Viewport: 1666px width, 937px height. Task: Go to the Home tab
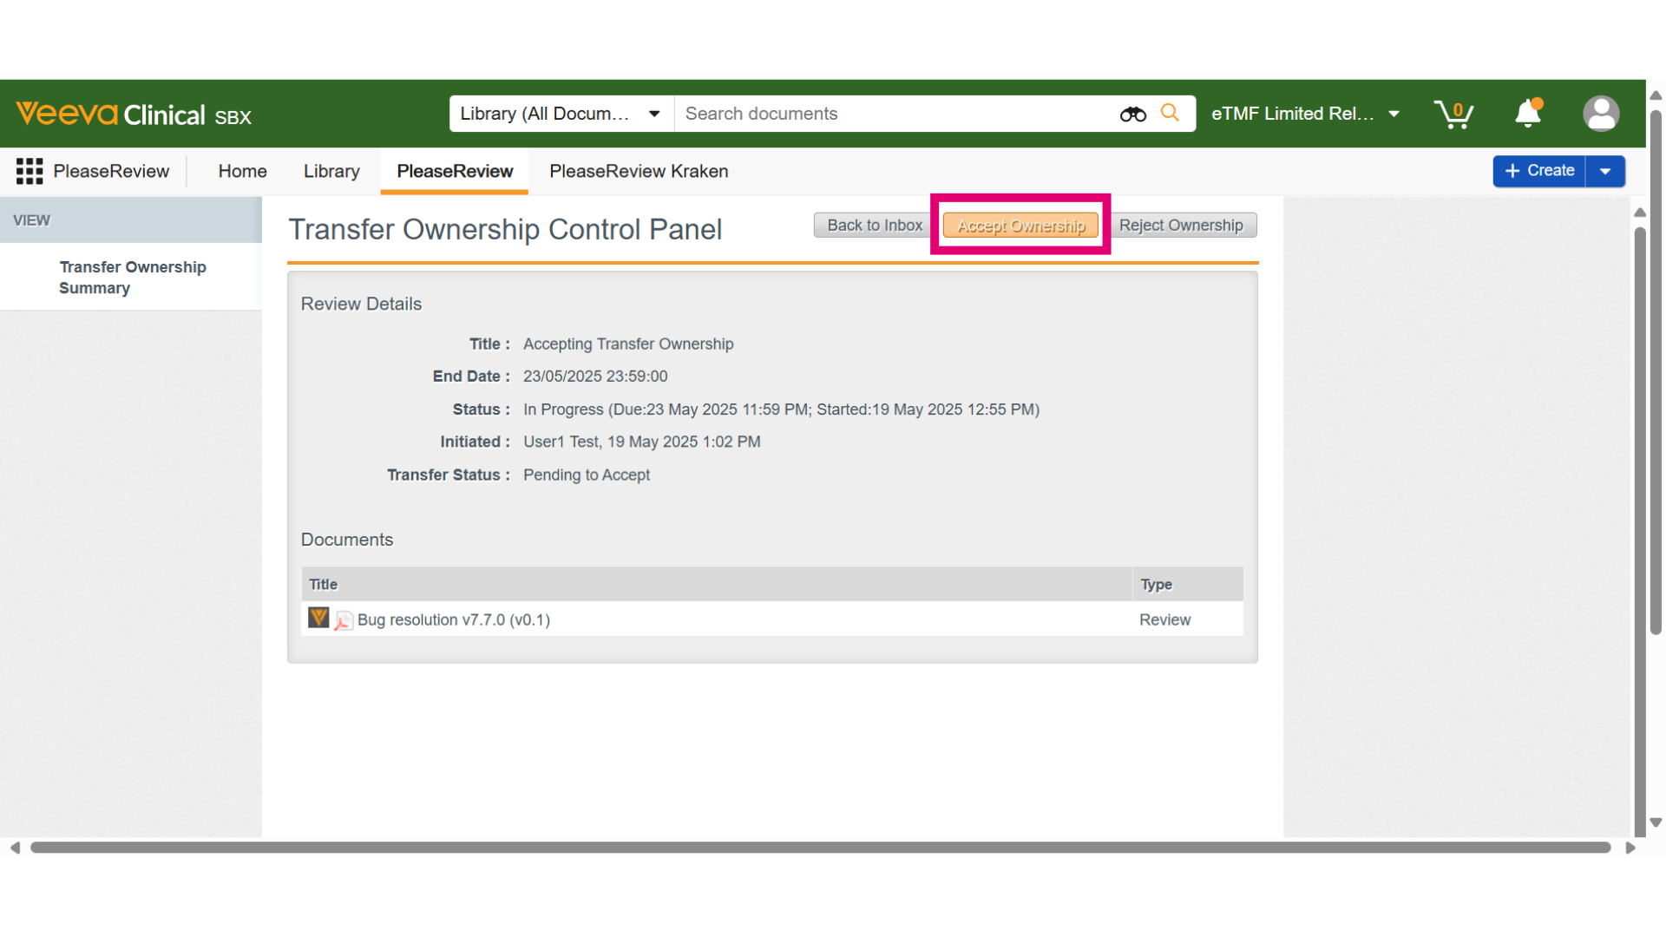[242, 171]
